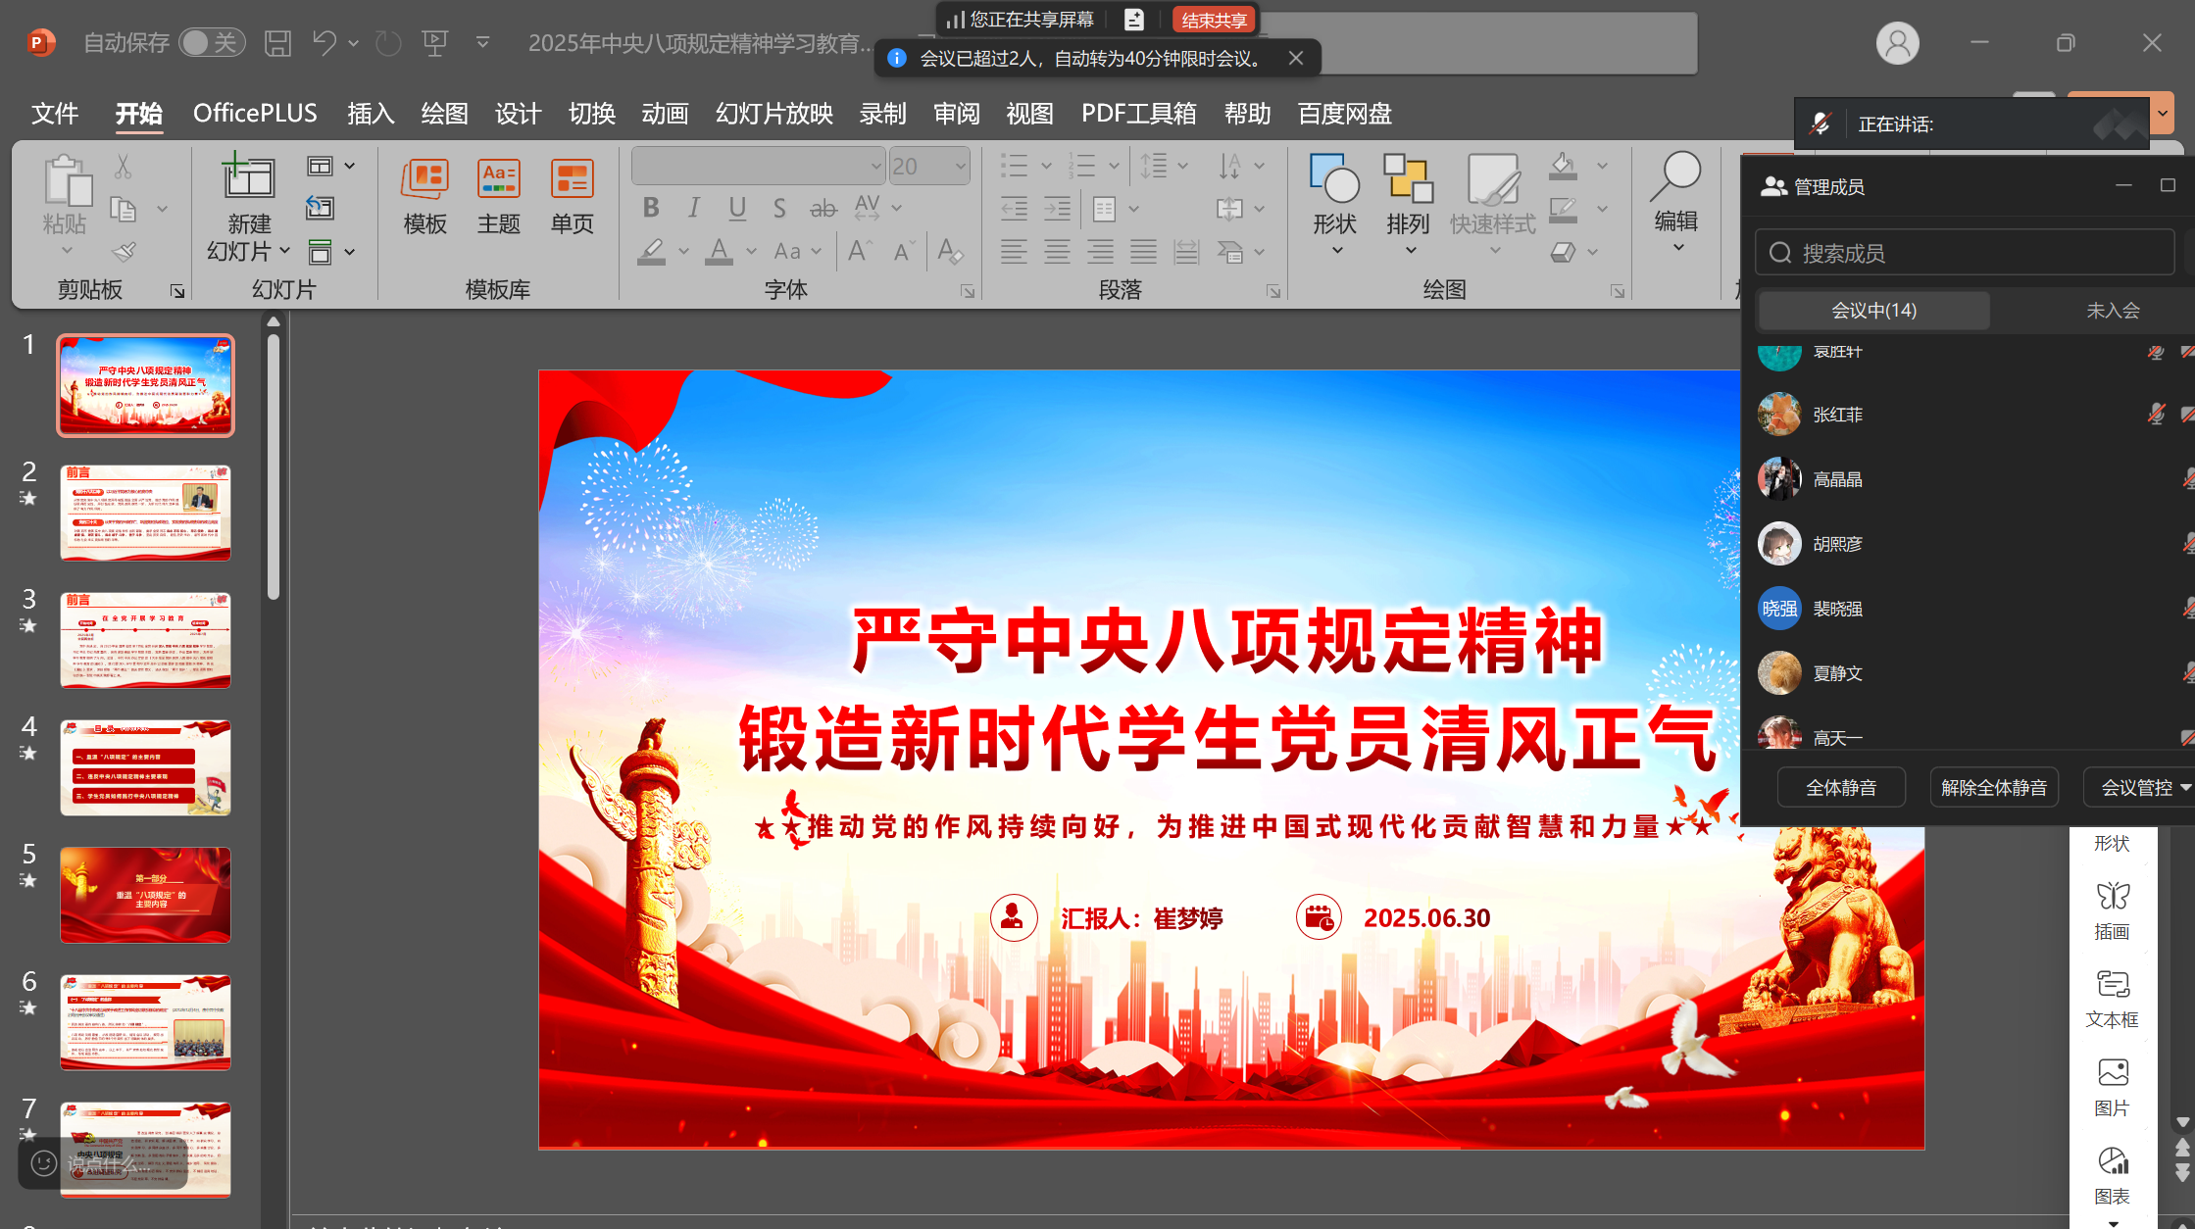Open the Arrange (排列) tool
2195x1229 pixels.
[1408, 180]
